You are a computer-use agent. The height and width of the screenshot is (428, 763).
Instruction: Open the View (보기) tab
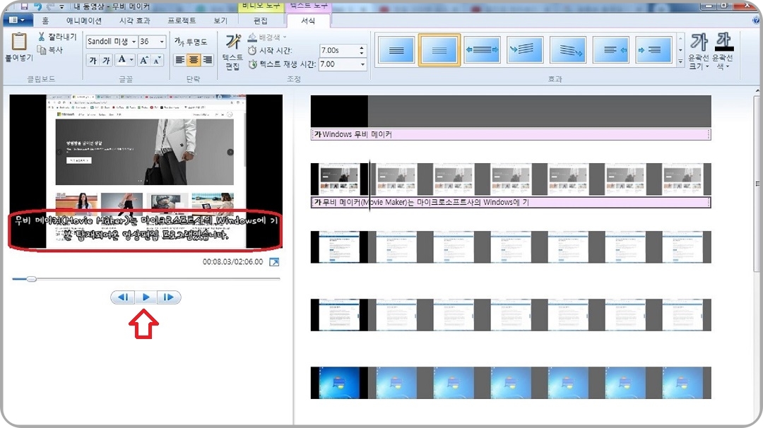click(220, 21)
